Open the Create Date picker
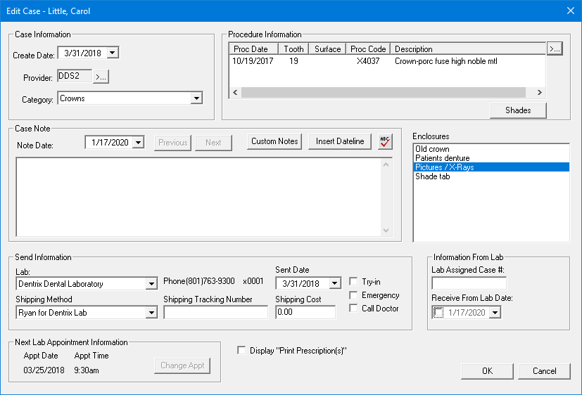Screen dimensions: 582x395 click(113, 53)
